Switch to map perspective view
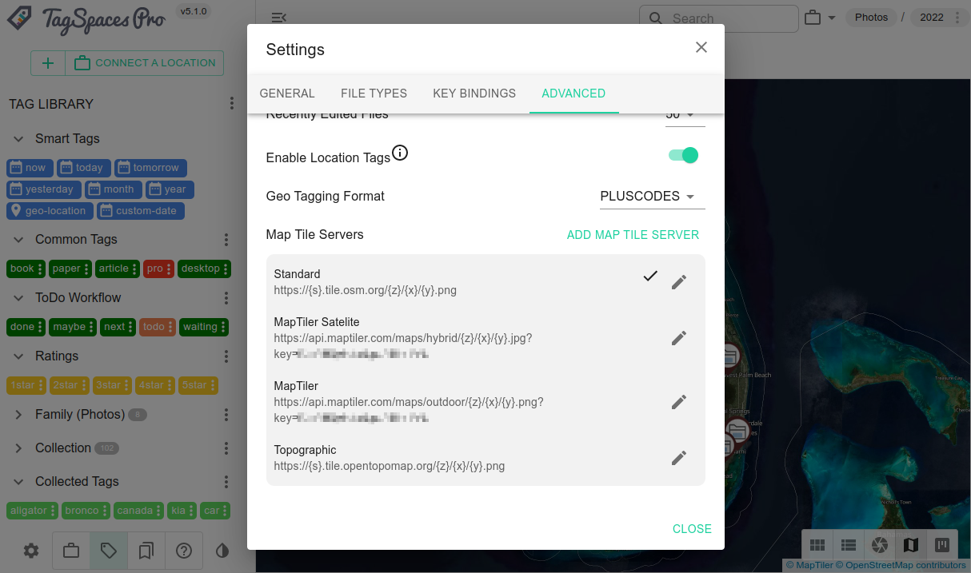Viewport: 971px width, 573px height. 911,545
